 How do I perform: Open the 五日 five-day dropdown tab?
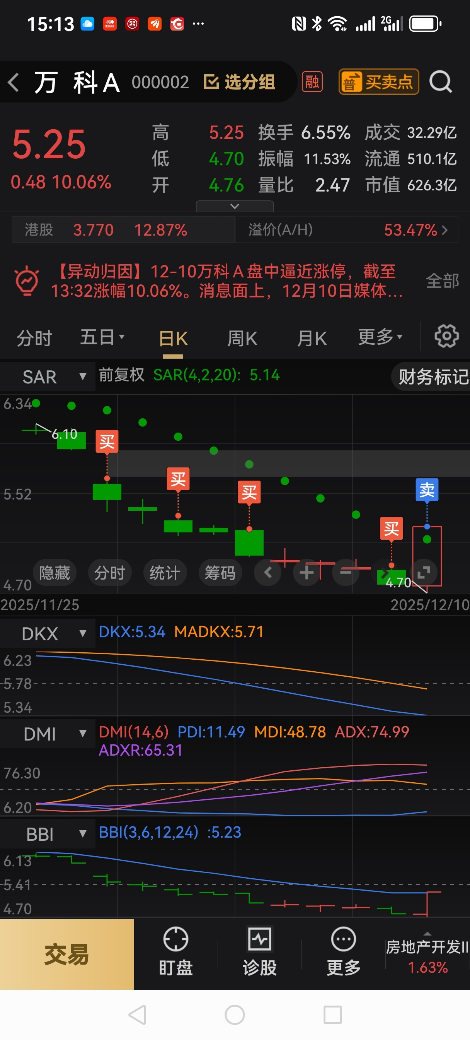[102, 337]
